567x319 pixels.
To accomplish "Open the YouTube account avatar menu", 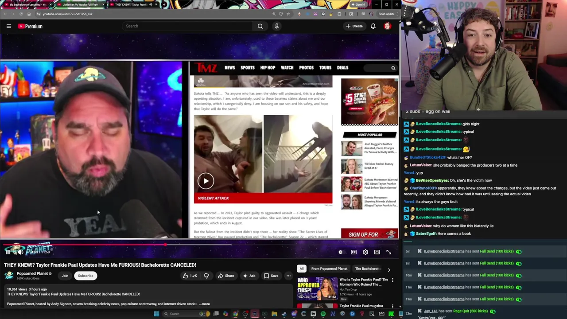I will pyautogui.click(x=387, y=26).
